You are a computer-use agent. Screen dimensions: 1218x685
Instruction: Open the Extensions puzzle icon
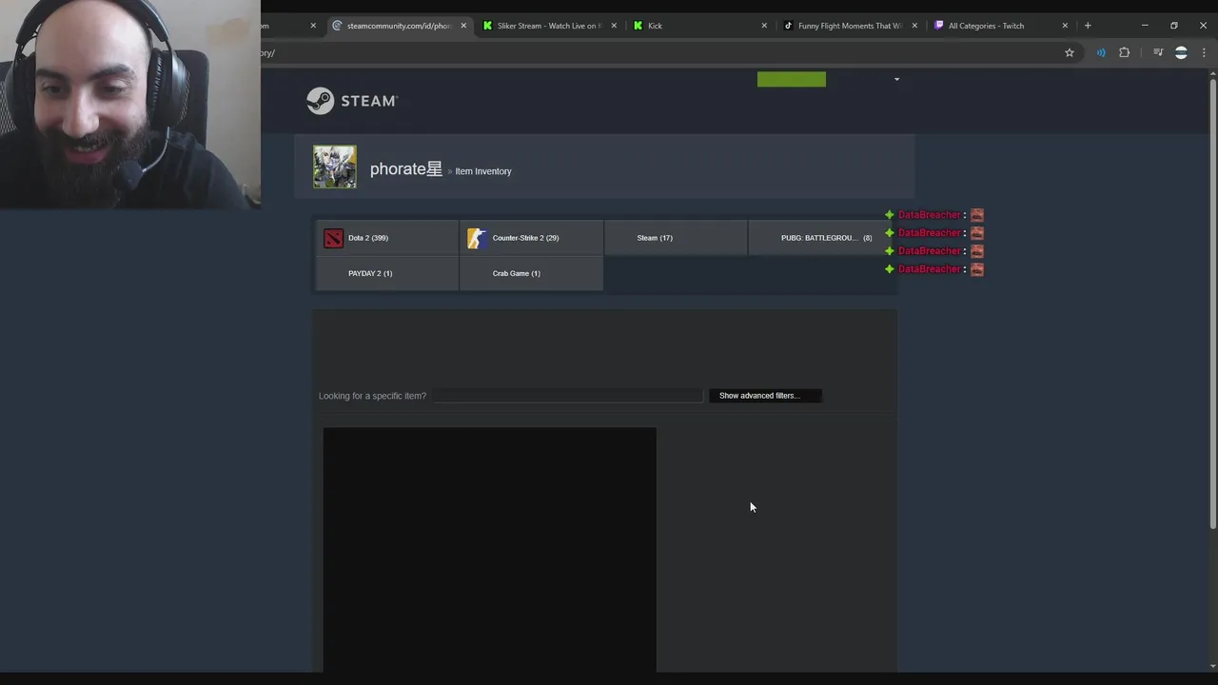(x=1125, y=53)
